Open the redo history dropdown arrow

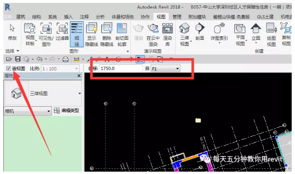coord(59,60)
